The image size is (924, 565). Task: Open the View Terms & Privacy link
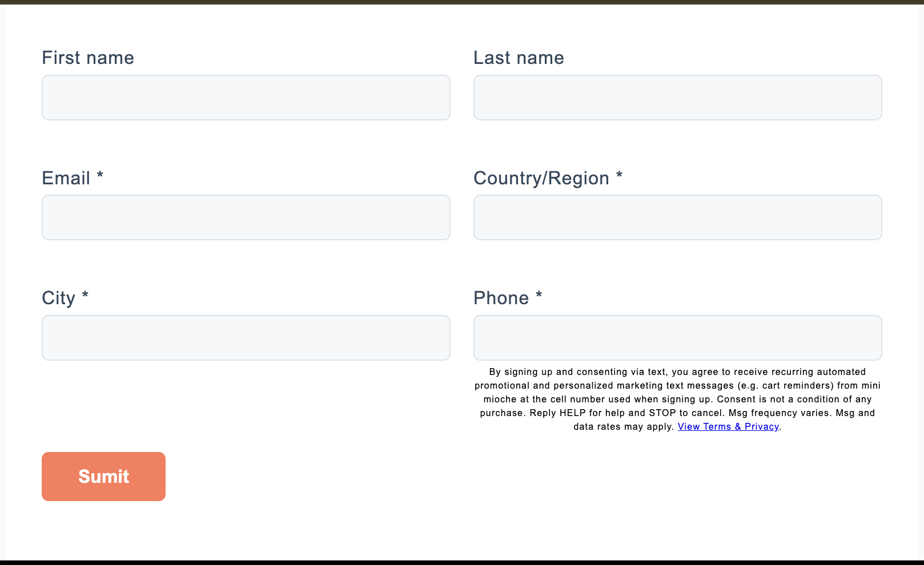[x=728, y=427]
